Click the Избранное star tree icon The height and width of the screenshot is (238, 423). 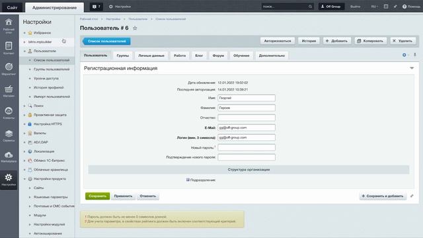pos(30,32)
